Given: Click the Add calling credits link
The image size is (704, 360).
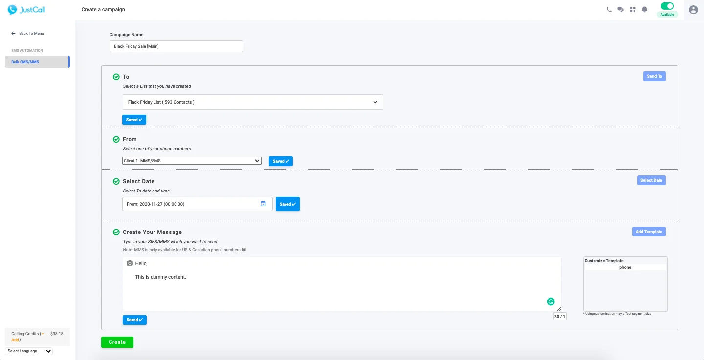Looking at the screenshot, I should click(15, 339).
